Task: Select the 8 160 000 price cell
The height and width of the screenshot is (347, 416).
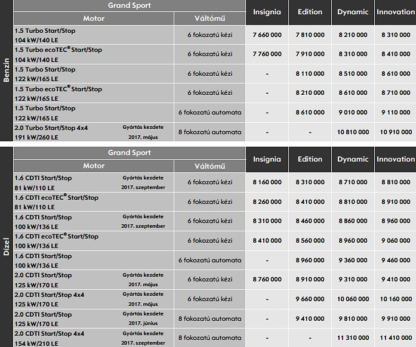Action: (x=267, y=182)
